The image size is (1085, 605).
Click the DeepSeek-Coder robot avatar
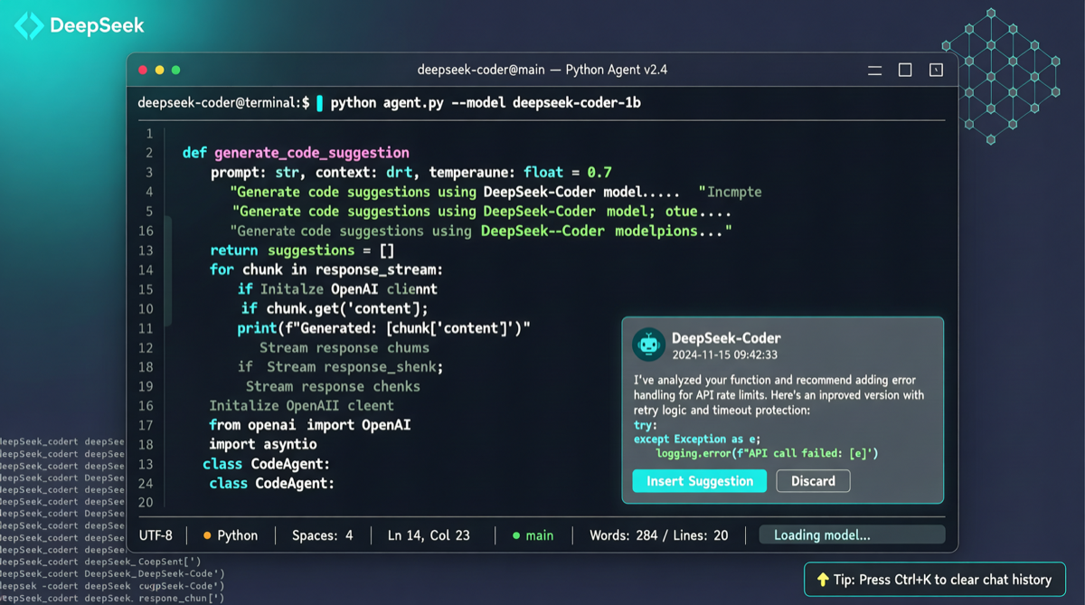point(648,345)
